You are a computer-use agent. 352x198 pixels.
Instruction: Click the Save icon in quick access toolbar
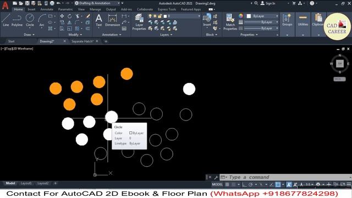coord(27,3)
